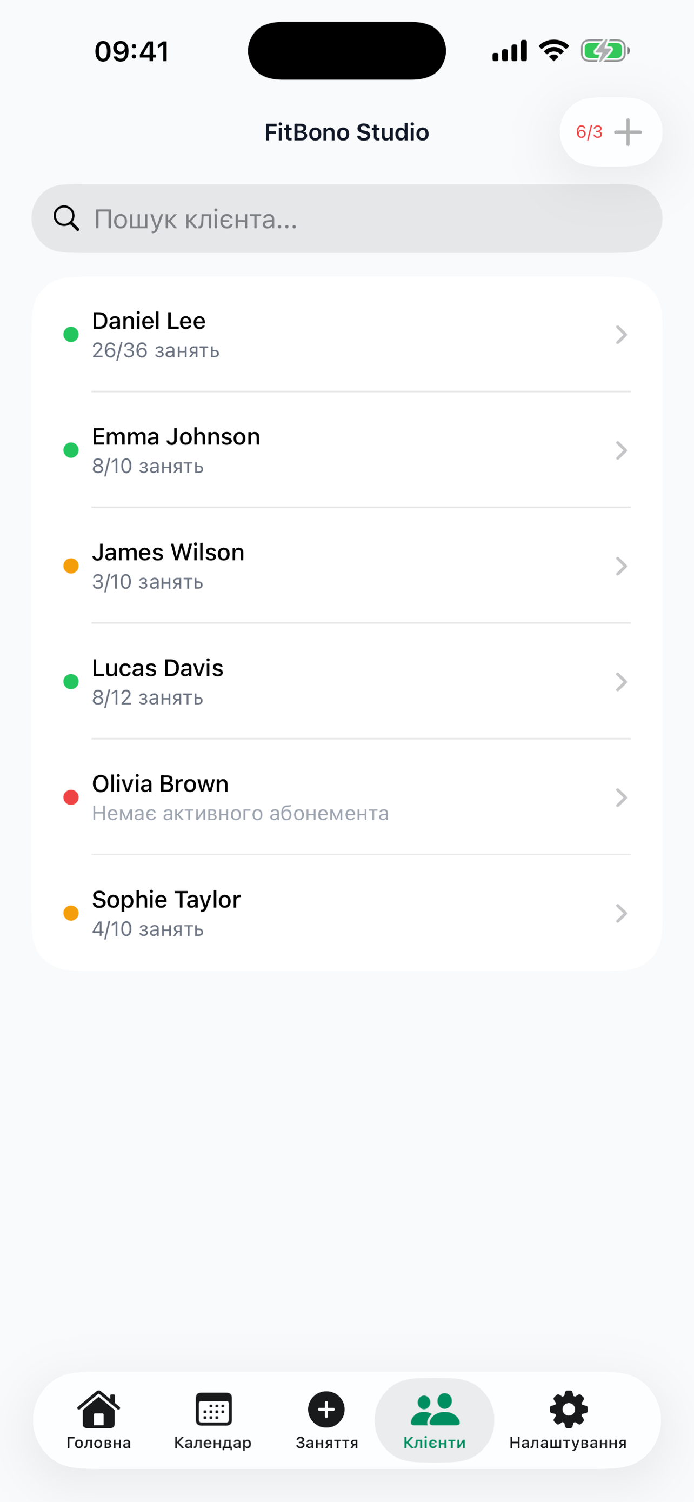Tap the battery indicator in status bar
Screen dimensions: 694x1502
coord(605,51)
